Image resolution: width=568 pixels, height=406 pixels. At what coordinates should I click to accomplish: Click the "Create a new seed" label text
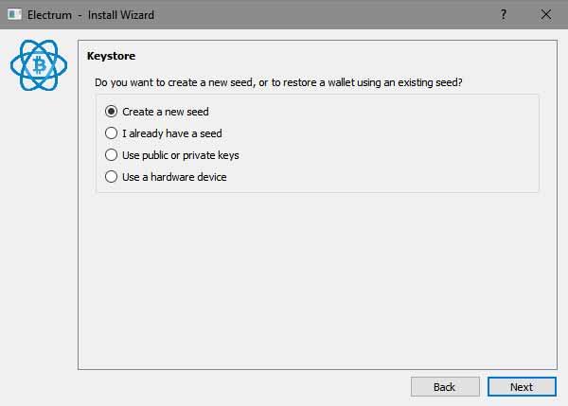165,112
